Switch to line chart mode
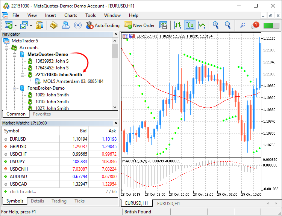 (x=202, y=25)
